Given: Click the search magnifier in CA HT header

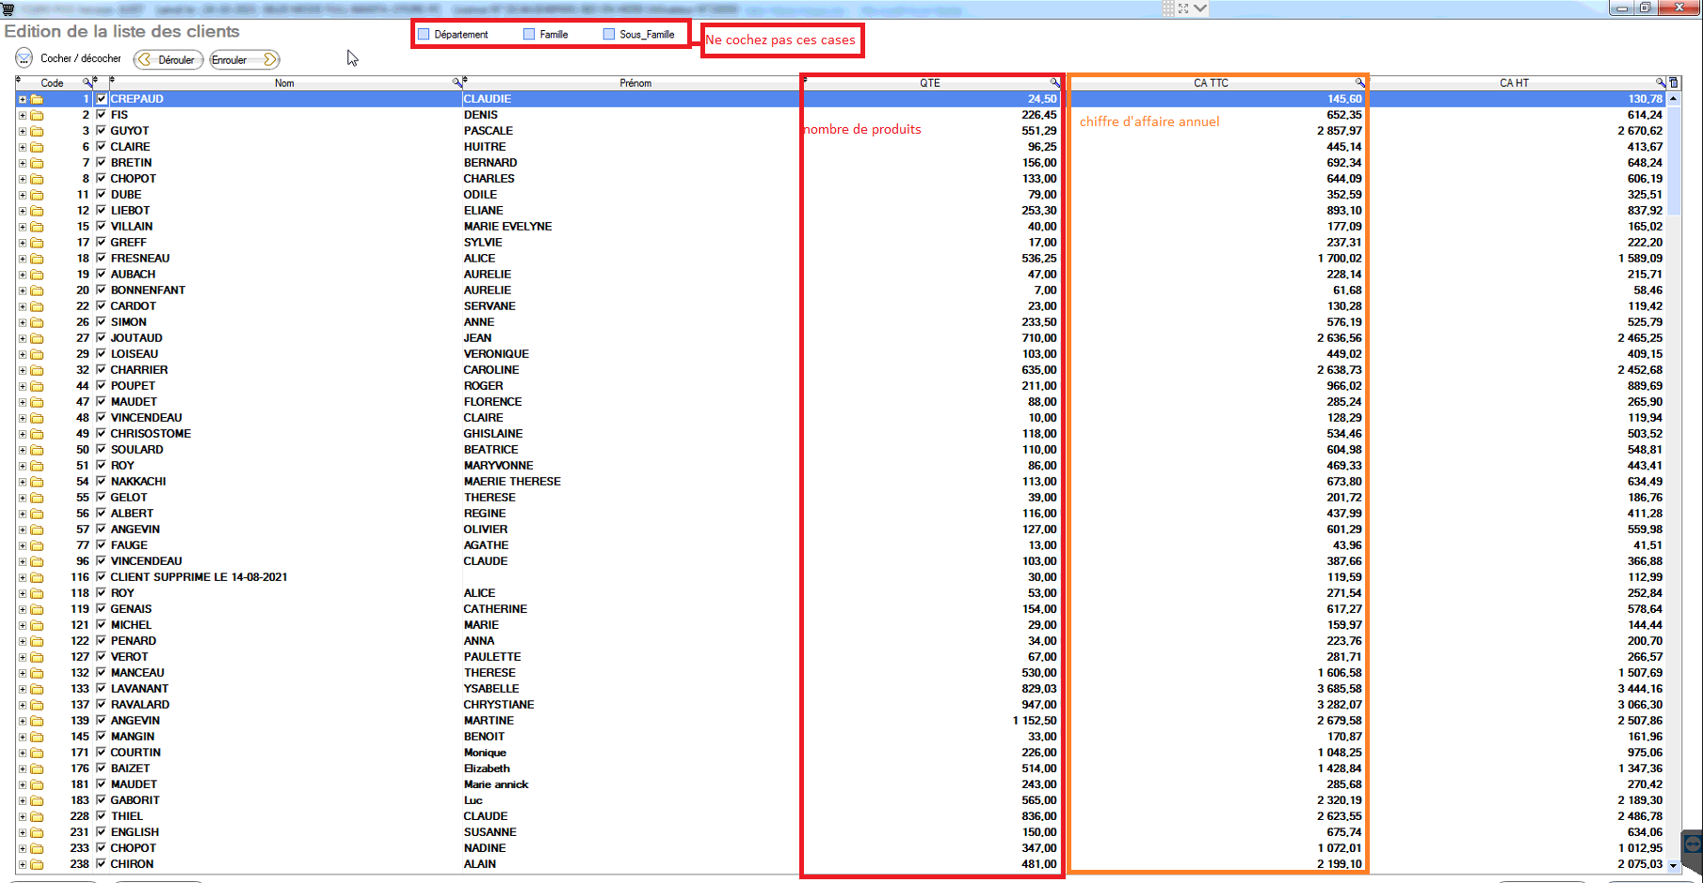Looking at the screenshot, I should click(x=1661, y=83).
